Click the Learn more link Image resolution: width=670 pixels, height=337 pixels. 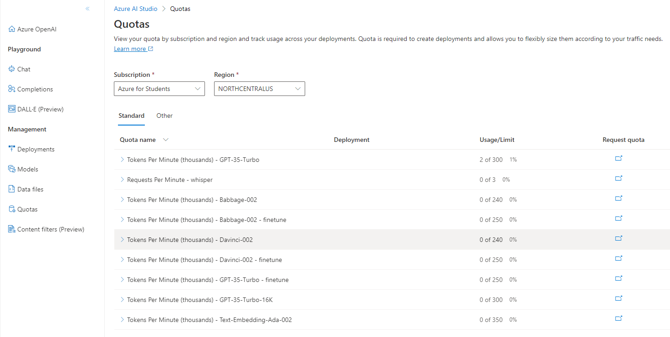pos(133,49)
